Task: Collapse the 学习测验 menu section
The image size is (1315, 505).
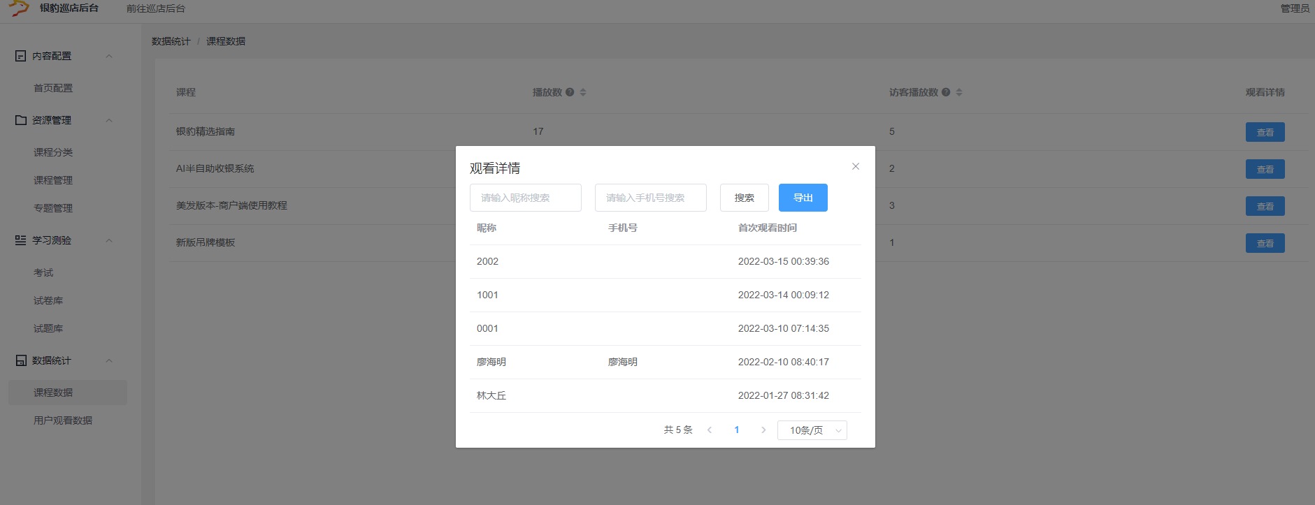Action: (109, 240)
